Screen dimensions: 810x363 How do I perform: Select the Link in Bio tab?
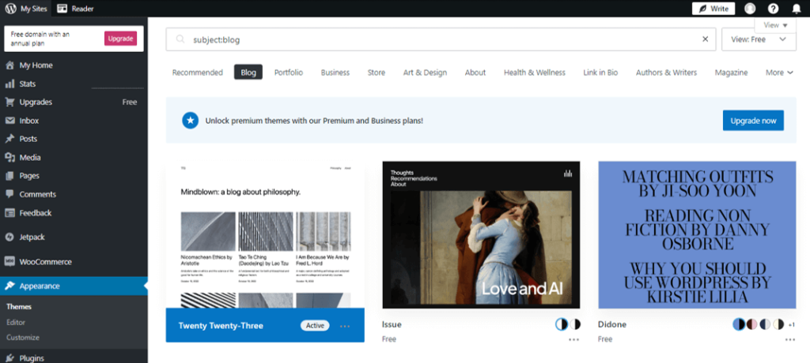point(600,73)
